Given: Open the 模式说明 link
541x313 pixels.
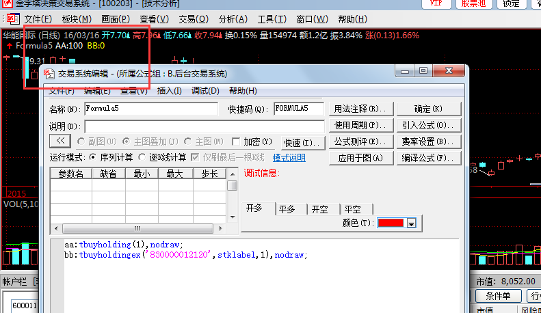Looking at the screenshot, I should [289, 158].
